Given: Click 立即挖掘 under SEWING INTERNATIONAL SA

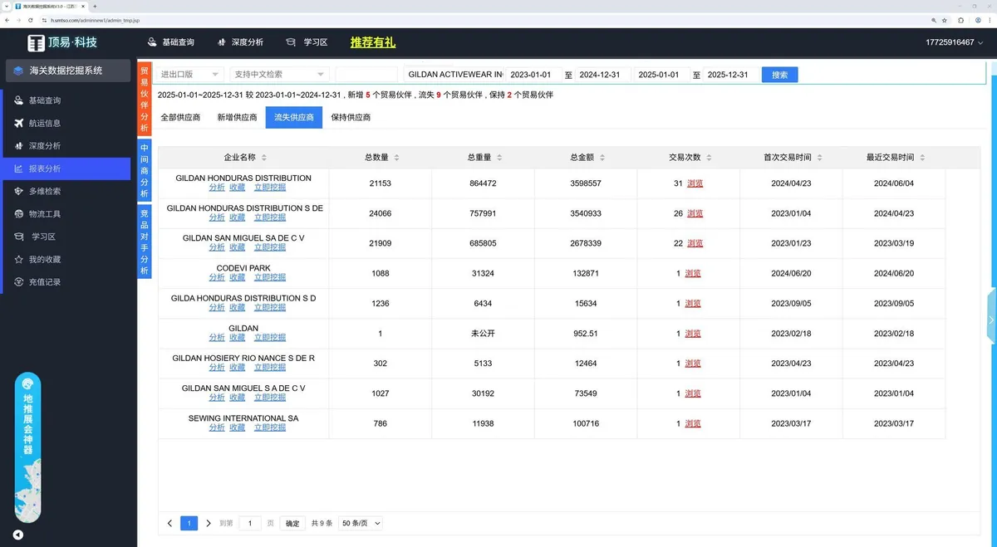Looking at the screenshot, I should (269, 427).
